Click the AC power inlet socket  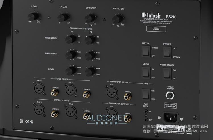tap(170, 118)
